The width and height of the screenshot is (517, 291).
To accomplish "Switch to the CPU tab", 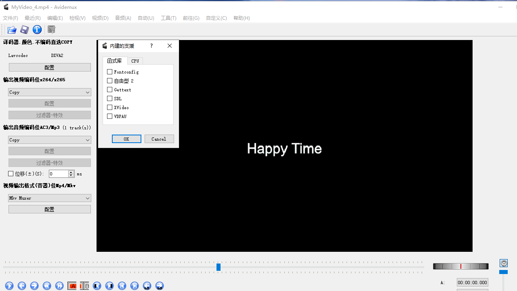I will (x=135, y=61).
